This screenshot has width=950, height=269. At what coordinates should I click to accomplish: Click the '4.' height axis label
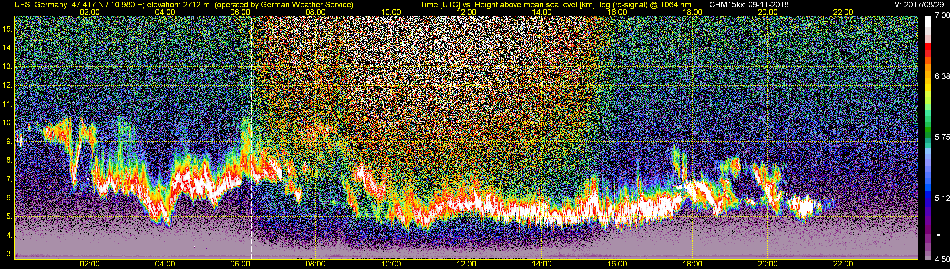[9, 235]
